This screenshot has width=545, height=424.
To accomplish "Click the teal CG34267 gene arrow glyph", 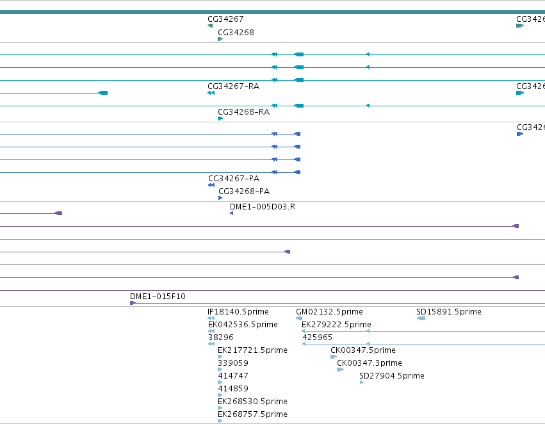I will [210, 26].
